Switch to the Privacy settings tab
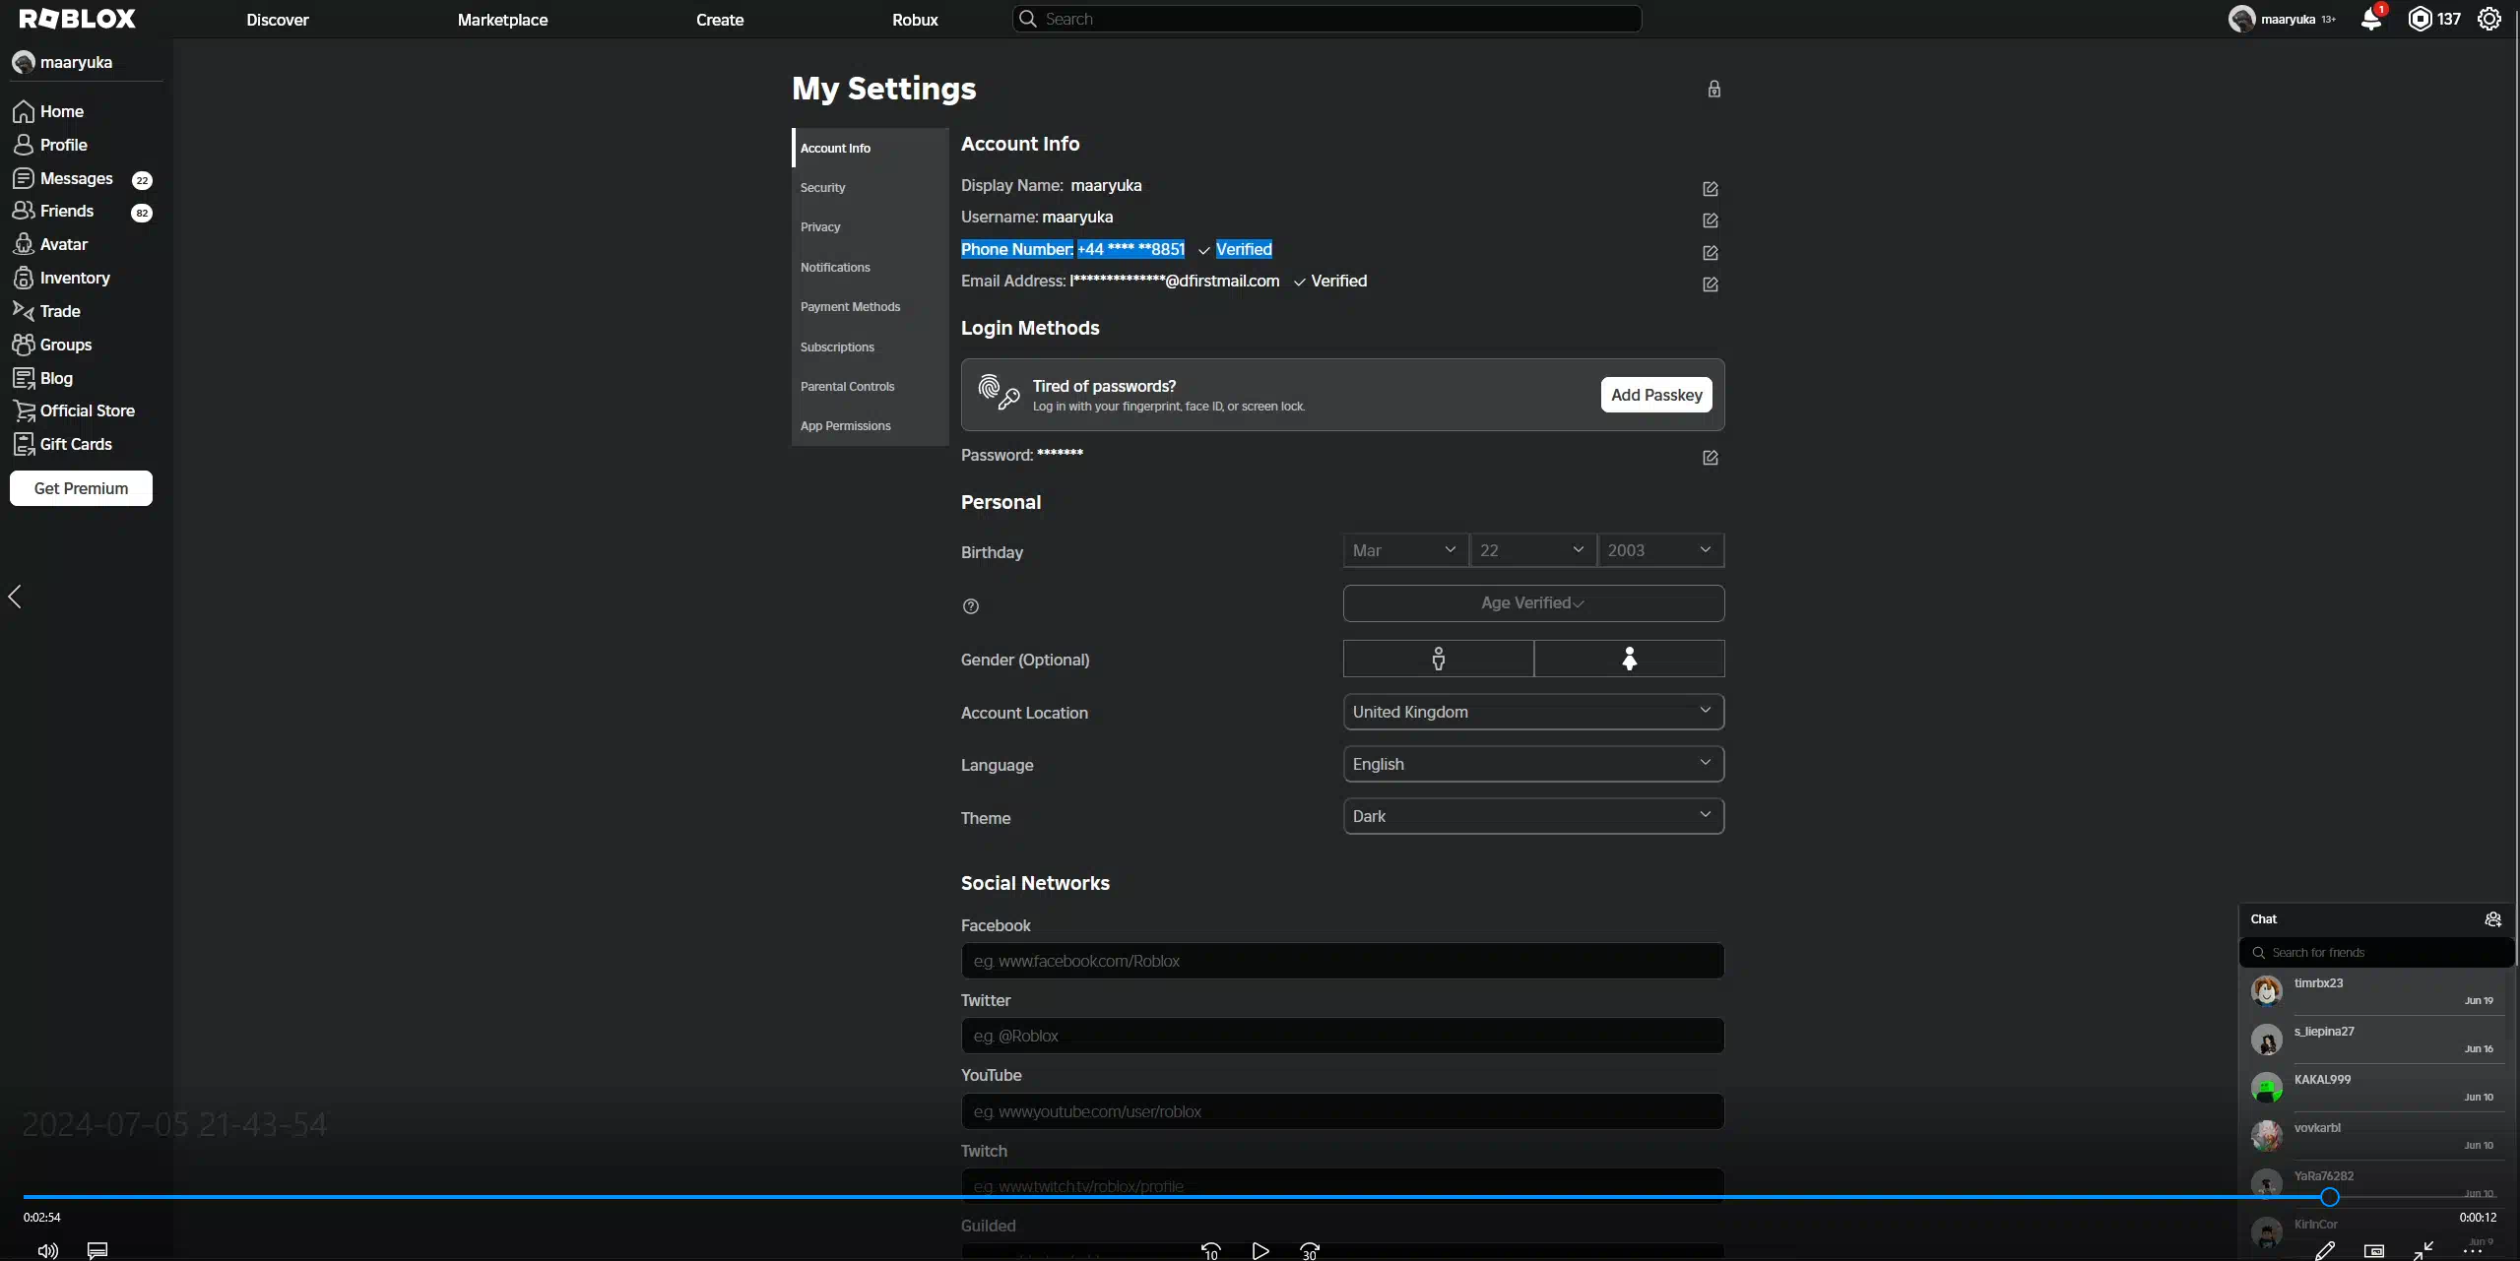 871,226
